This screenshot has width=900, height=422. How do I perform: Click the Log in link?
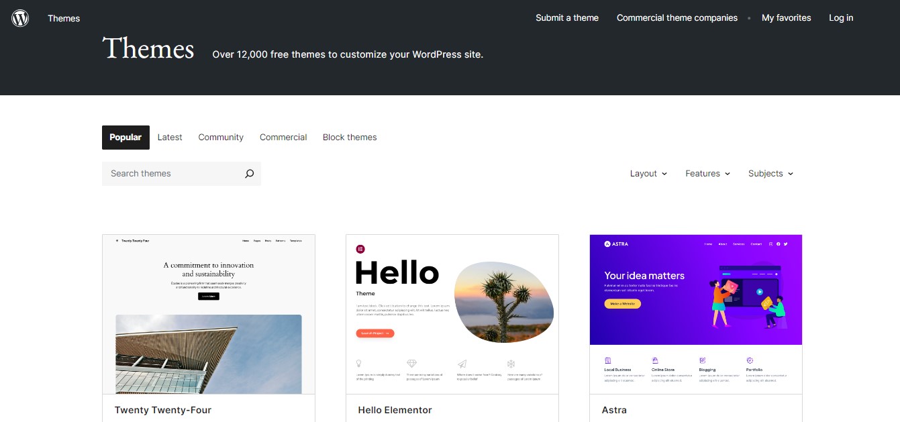[x=841, y=18]
